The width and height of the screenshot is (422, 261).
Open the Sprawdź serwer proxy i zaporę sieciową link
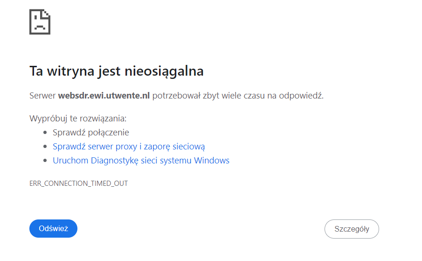129,147
